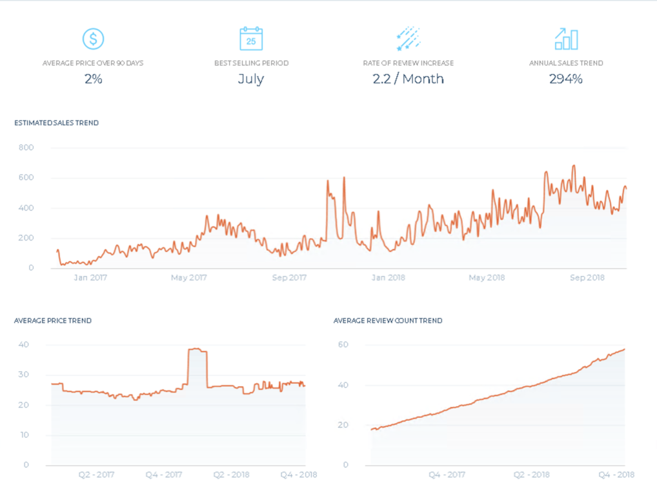Click the Average Review Count Trend title
Image resolution: width=657 pixels, height=494 pixels.
(x=388, y=321)
